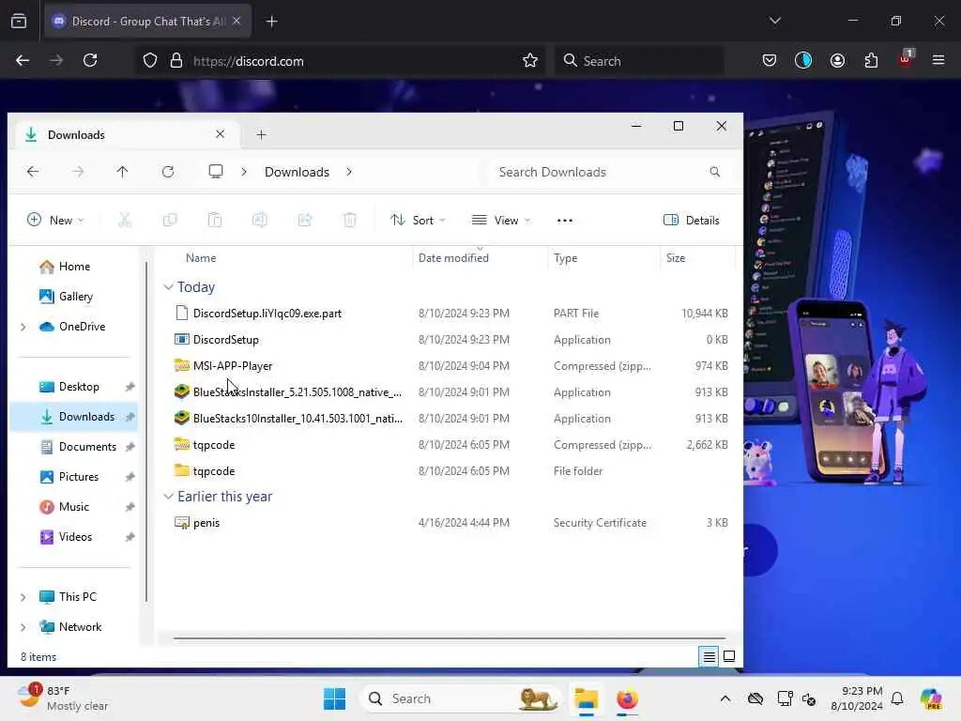Click the Rename icon in Explorer toolbar

coord(260,220)
